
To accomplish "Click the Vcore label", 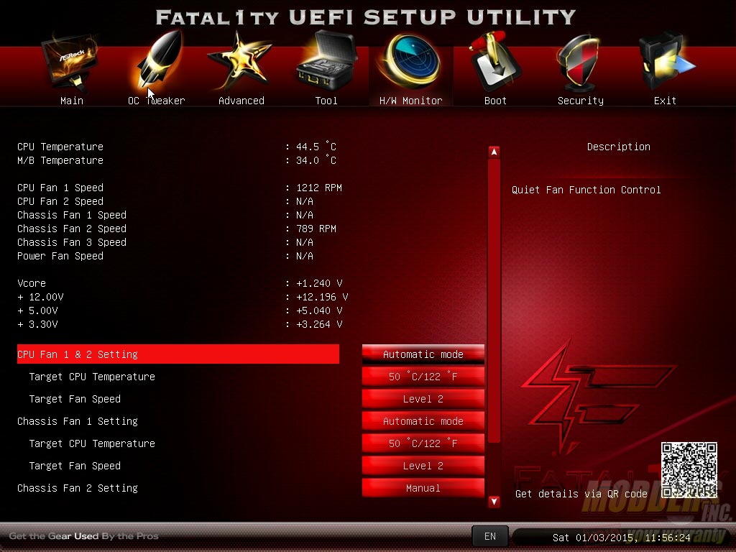I will [32, 283].
